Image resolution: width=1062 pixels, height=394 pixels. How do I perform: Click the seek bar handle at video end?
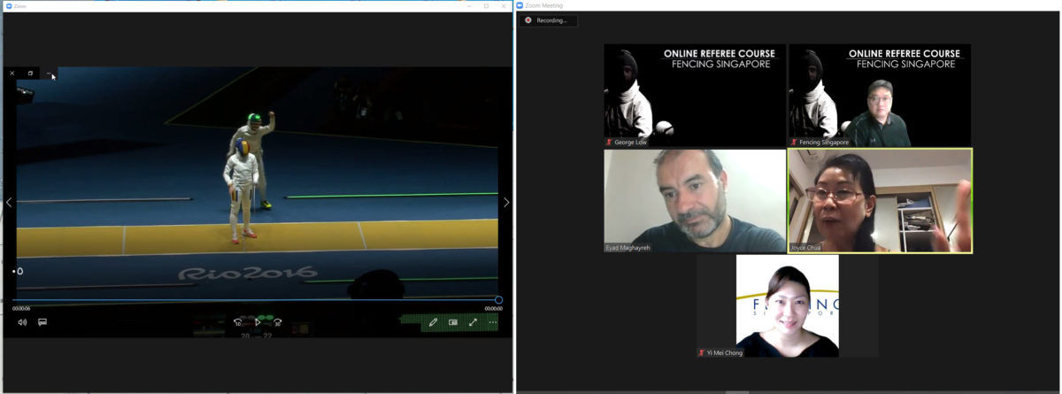coord(498,300)
